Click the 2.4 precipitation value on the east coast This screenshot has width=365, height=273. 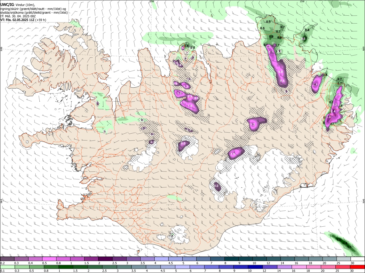pyautogui.click(x=333, y=111)
